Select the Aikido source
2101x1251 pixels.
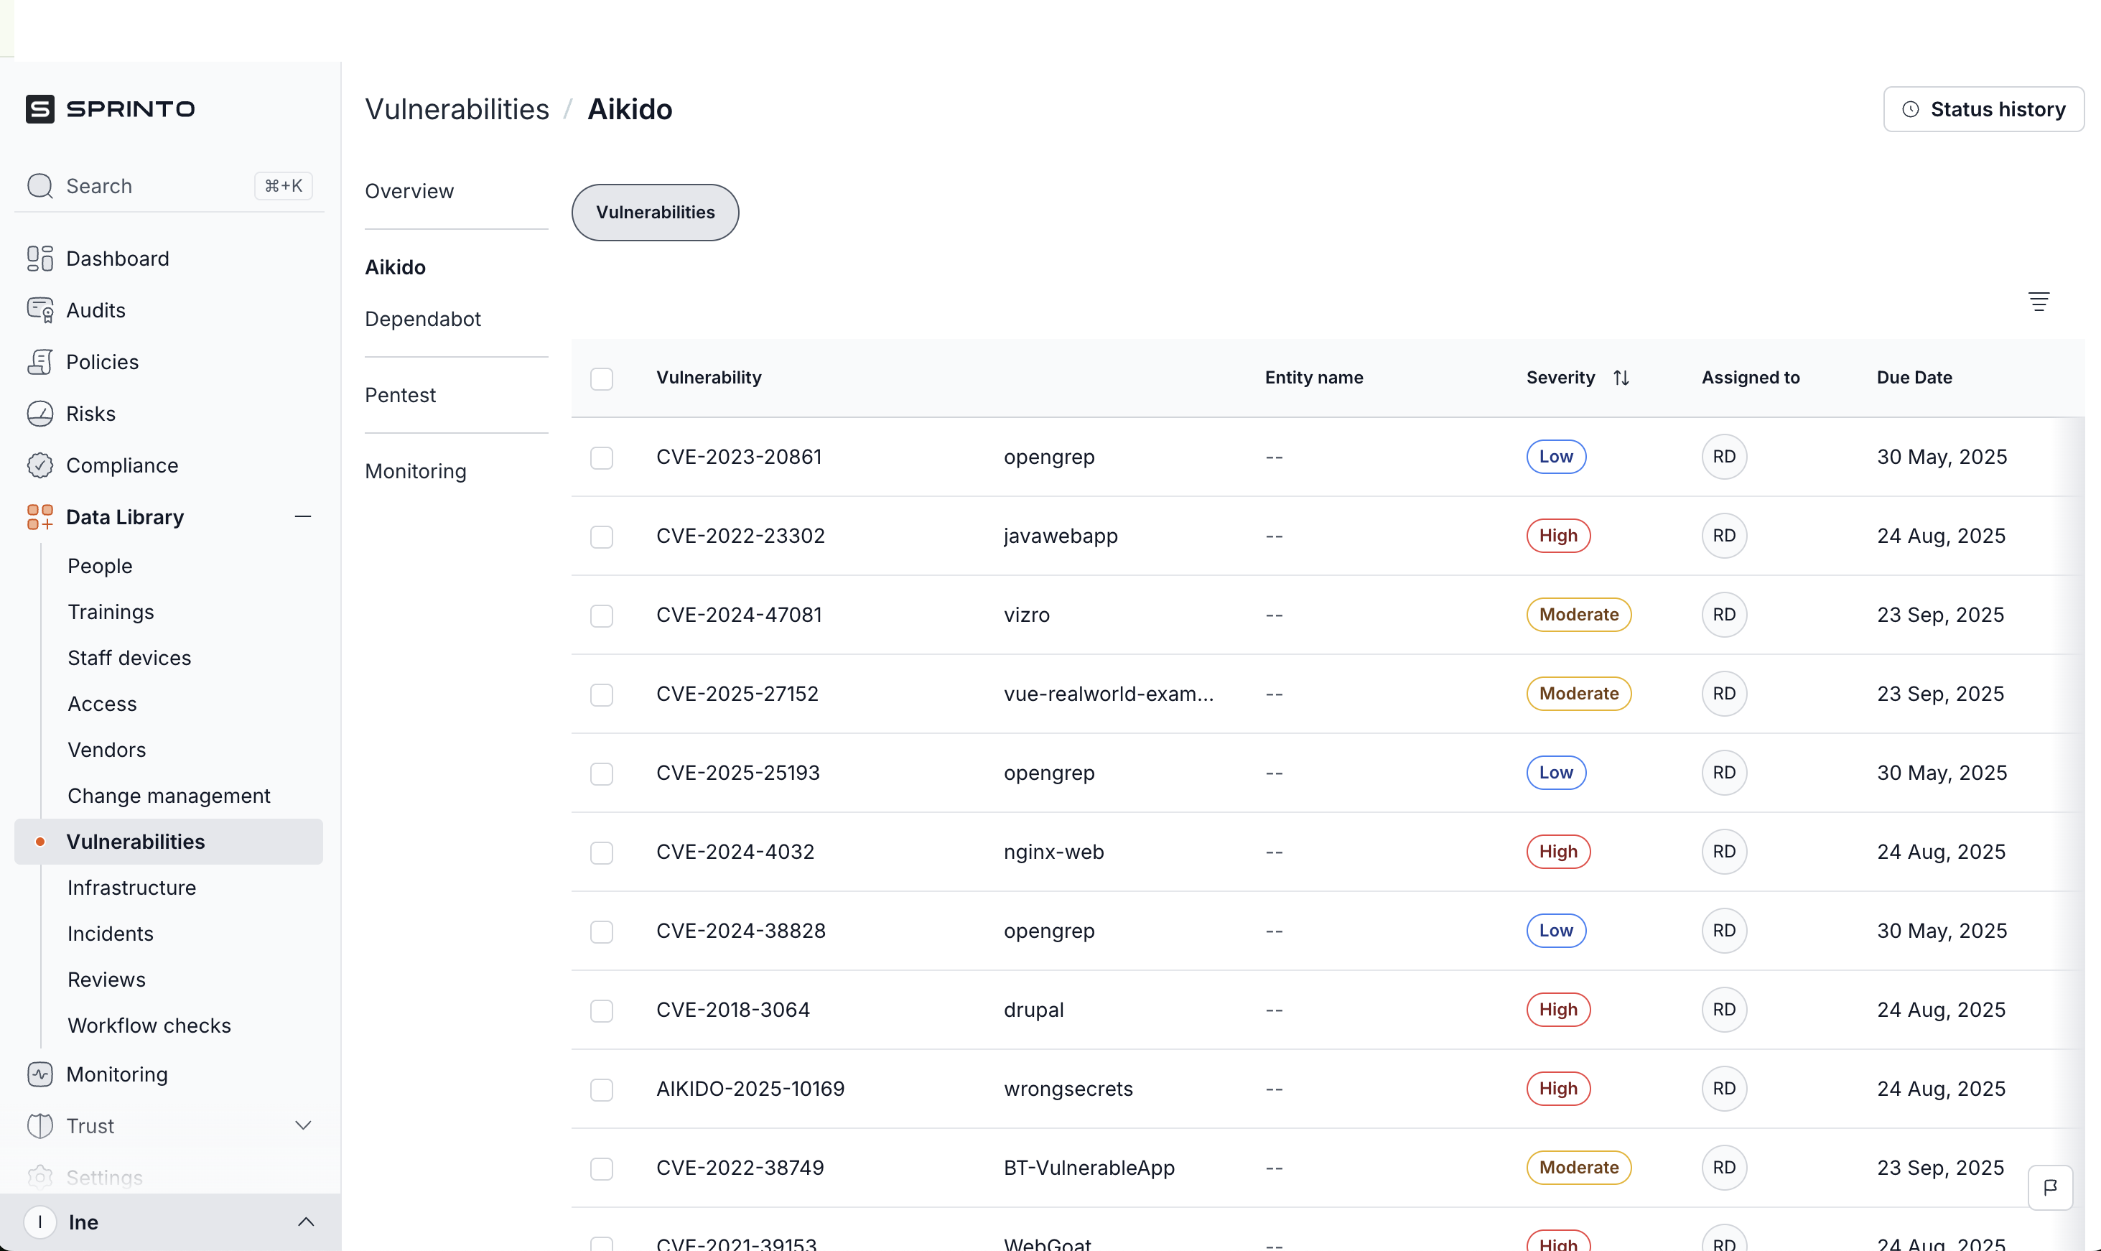(395, 267)
